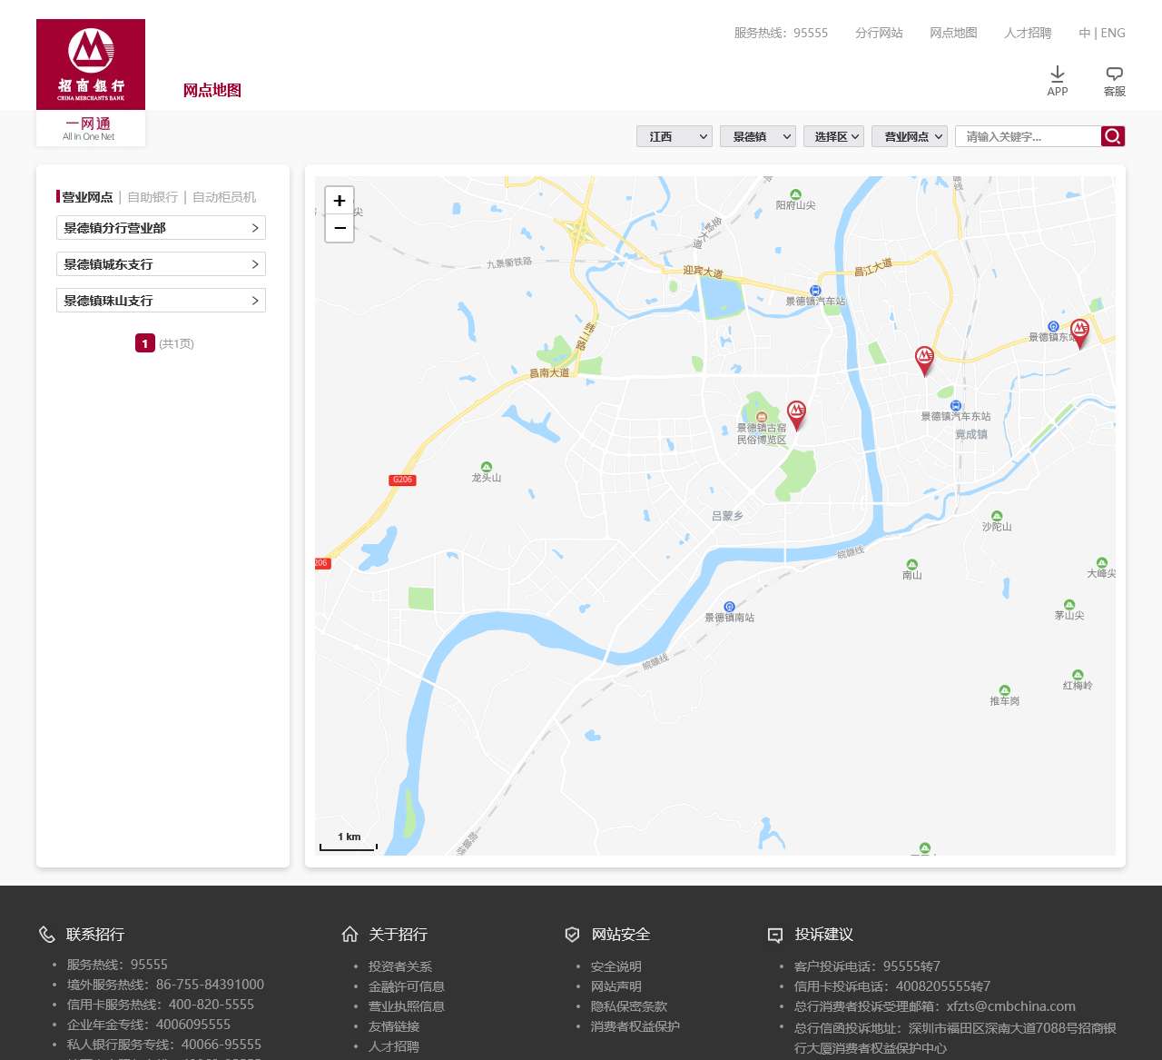The height and width of the screenshot is (1060, 1162).
Task: Click the map zoom out minus control
Action: pyautogui.click(x=340, y=228)
